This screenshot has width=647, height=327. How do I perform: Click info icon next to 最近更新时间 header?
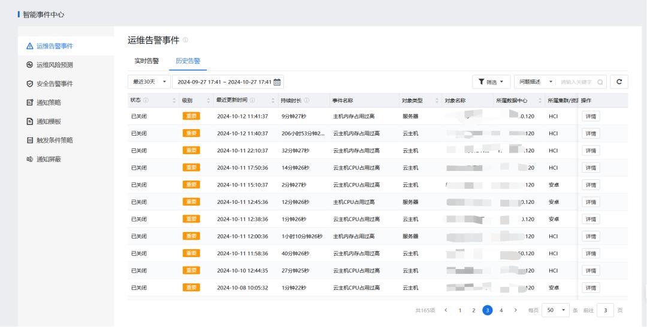coord(252,100)
